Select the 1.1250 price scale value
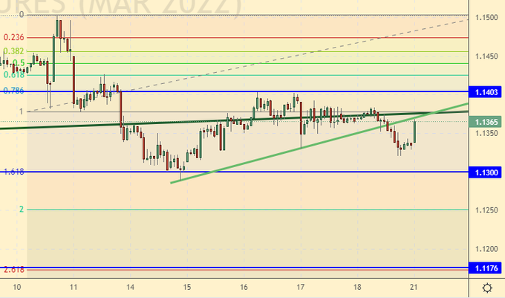Screen dimensions: 505x298 point(486,210)
